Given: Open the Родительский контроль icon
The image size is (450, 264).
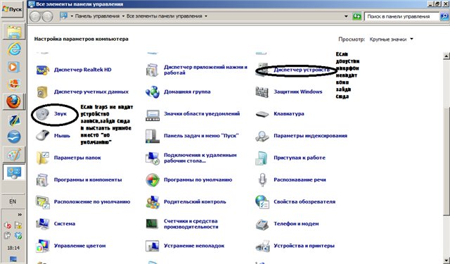Looking at the screenshot, I should coord(153,202).
